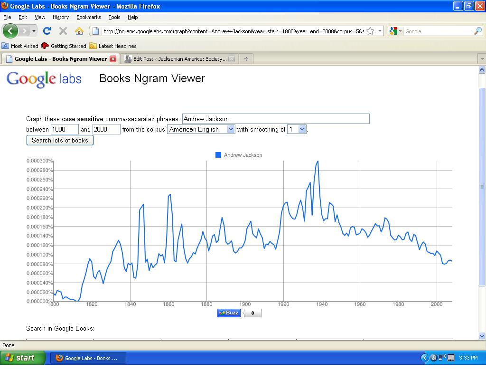This screenshot has height=380, width=486.
Task: Click the Windows Start button
Action: point(23,358)
